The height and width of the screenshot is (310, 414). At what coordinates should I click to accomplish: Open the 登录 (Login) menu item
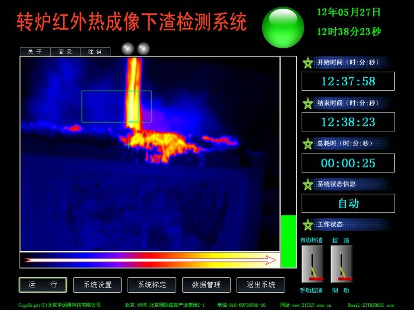(65, 51)
